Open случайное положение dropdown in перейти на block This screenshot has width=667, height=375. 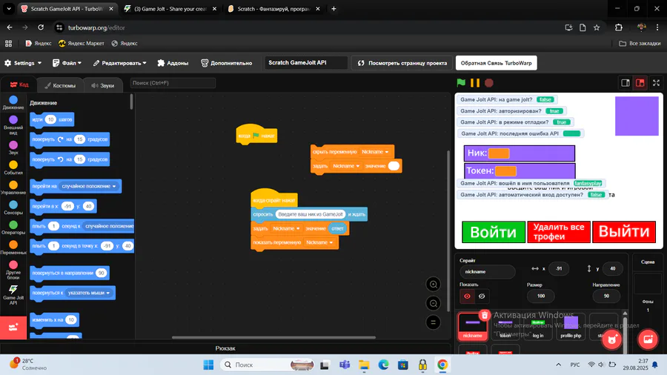(x=88, y=186)
